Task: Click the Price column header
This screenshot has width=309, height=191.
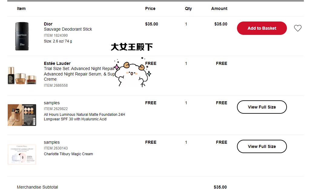Action: [x=150, y=8]
